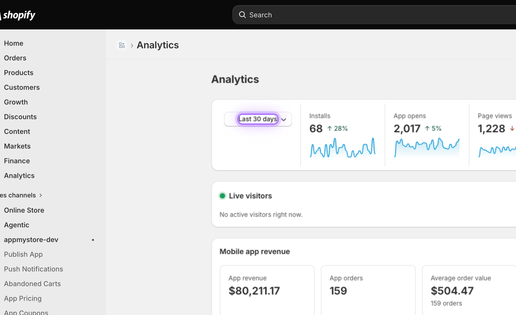516x315 pixels.
Task: Click the 5% app opens increase indicator
Action: coord(433,129)
